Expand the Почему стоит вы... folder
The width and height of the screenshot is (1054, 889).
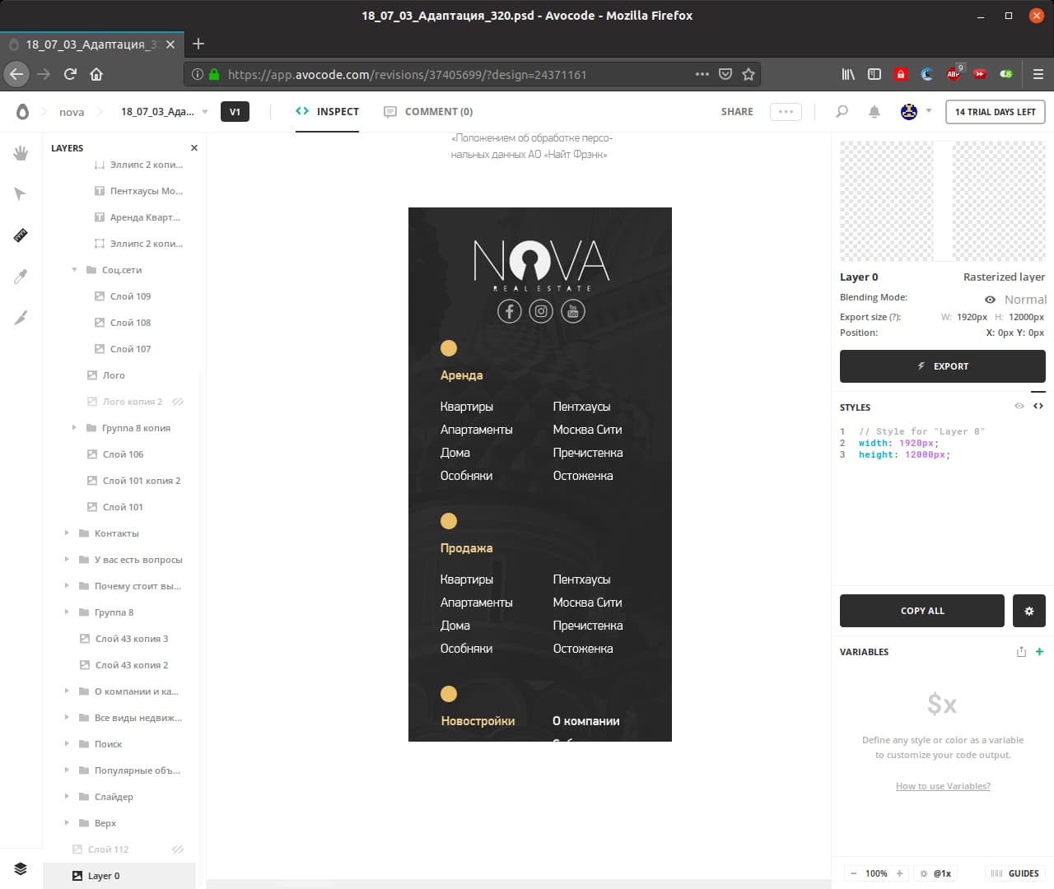tap(67, 586)
